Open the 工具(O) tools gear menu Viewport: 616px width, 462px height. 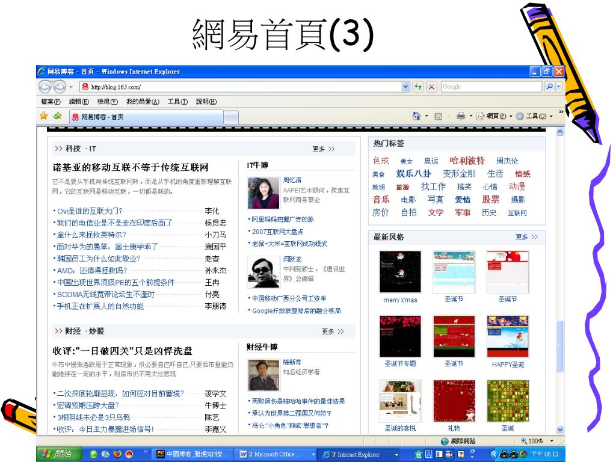click(534, 116)
